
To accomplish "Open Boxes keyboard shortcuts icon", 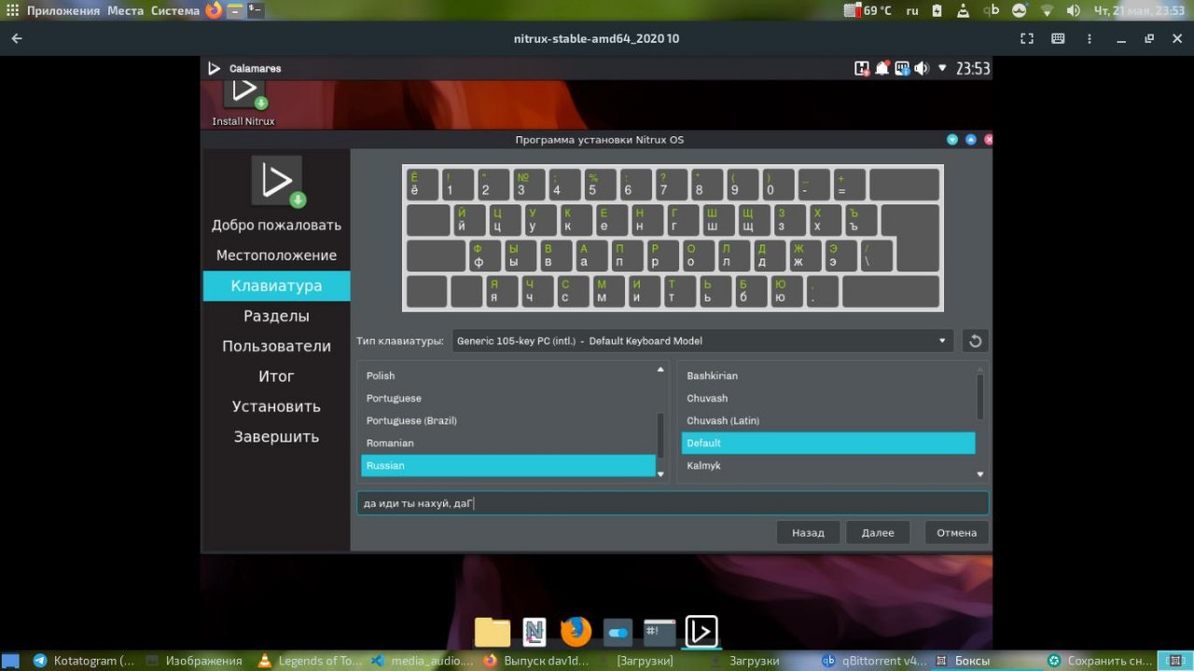I will pos(1058,38).
